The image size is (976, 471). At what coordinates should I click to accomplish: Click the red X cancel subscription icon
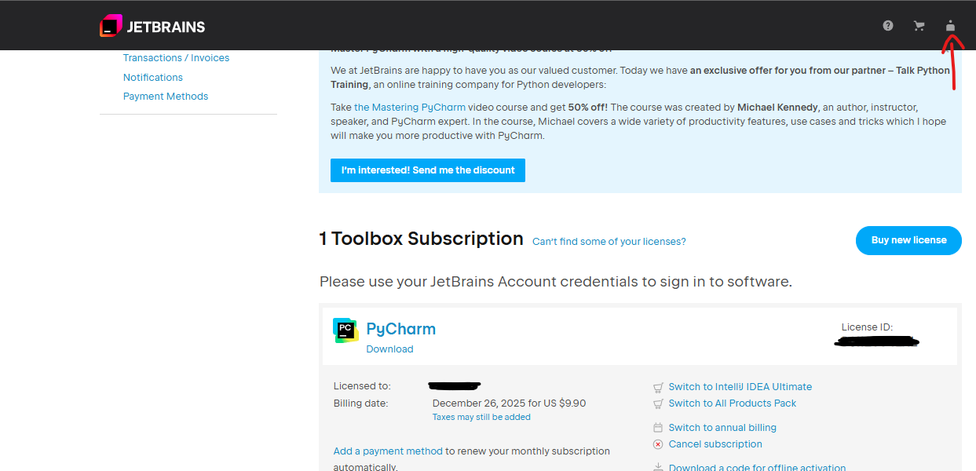pyautogui.click(x=658, y=444)
